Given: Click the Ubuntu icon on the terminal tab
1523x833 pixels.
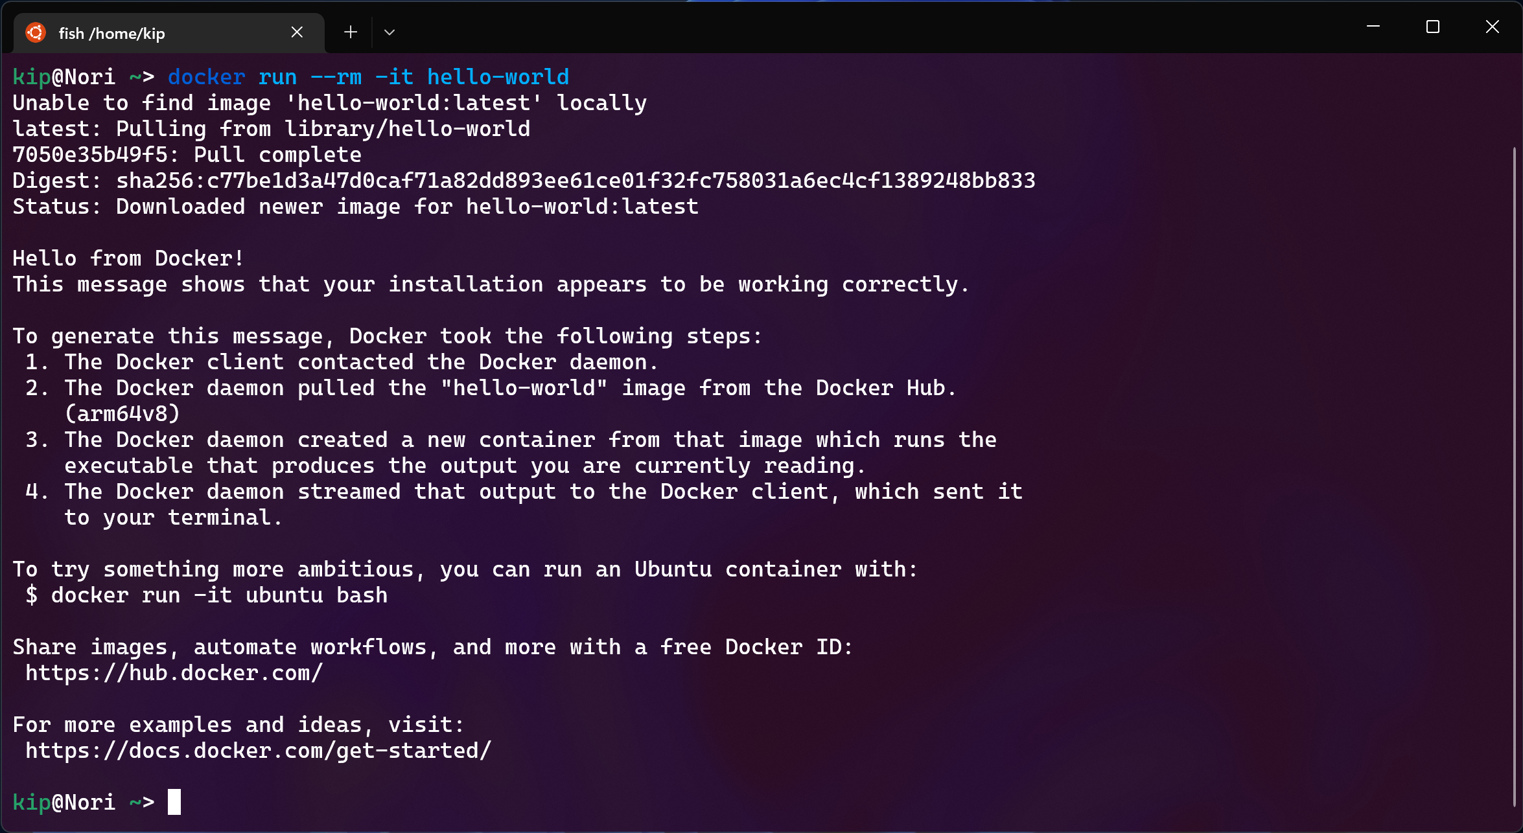Looking at the screenshot, I should [36, 32].
